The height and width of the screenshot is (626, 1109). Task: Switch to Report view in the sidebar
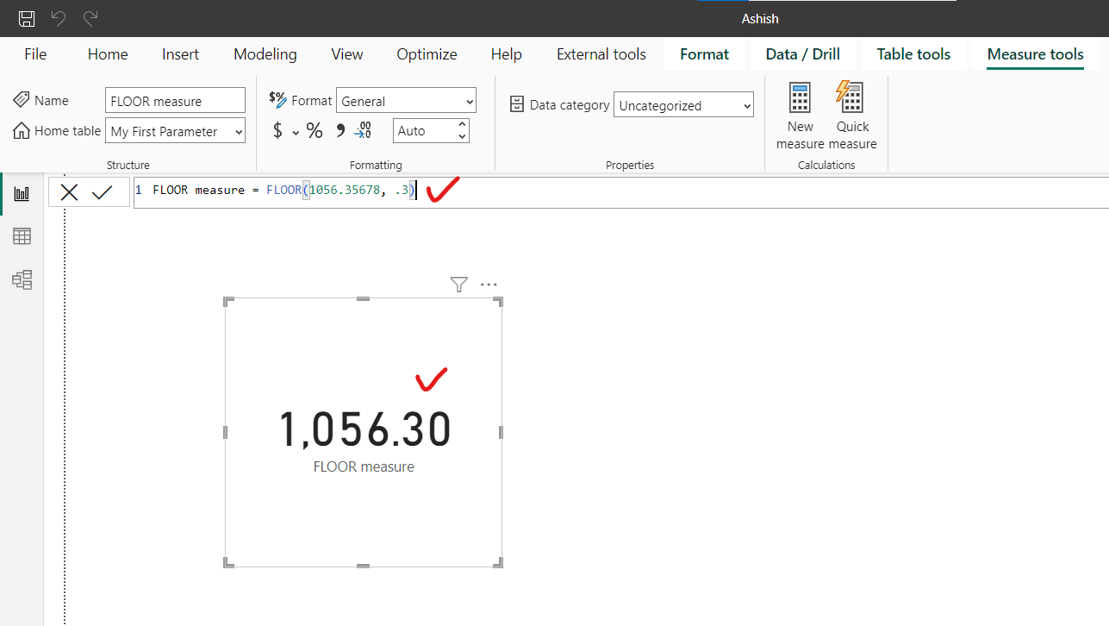click(22, 193)
